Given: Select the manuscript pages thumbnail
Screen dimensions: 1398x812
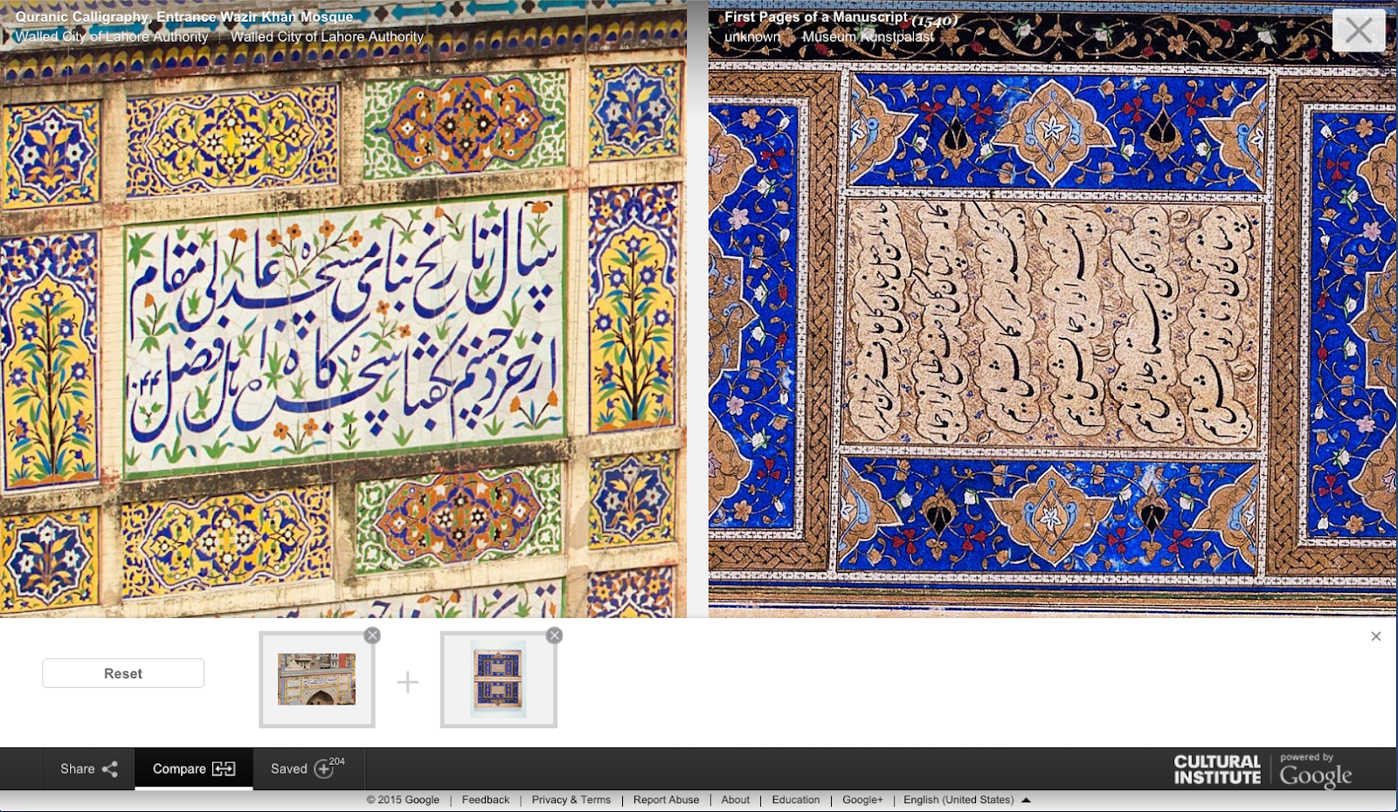Looking at the screenshot, I should pyautogui.click(x=499, y=680).
